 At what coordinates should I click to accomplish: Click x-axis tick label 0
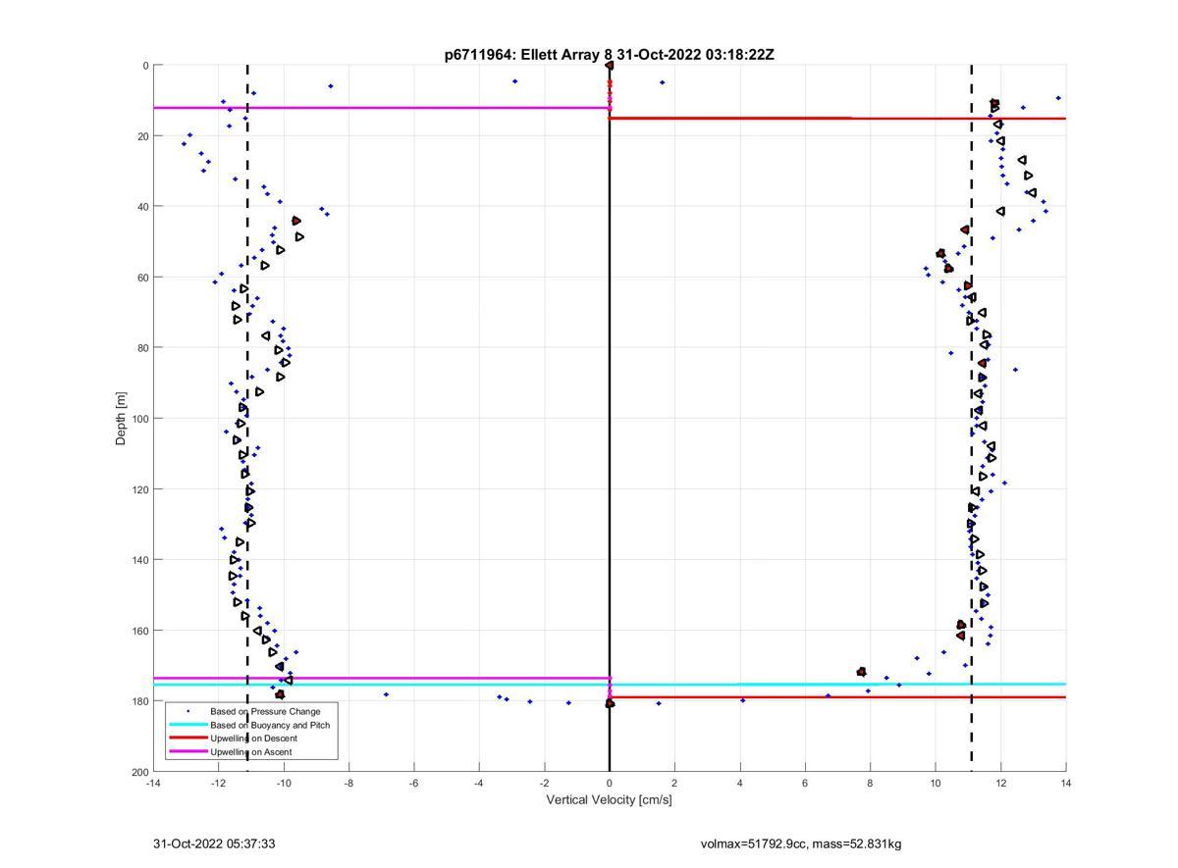point(610,783)
